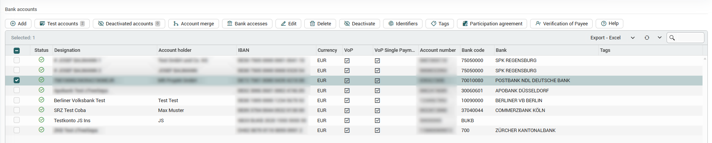
Task: Toggle VoP Single Payment checkbox for BERLINER VB
Action: click(377, 101)
